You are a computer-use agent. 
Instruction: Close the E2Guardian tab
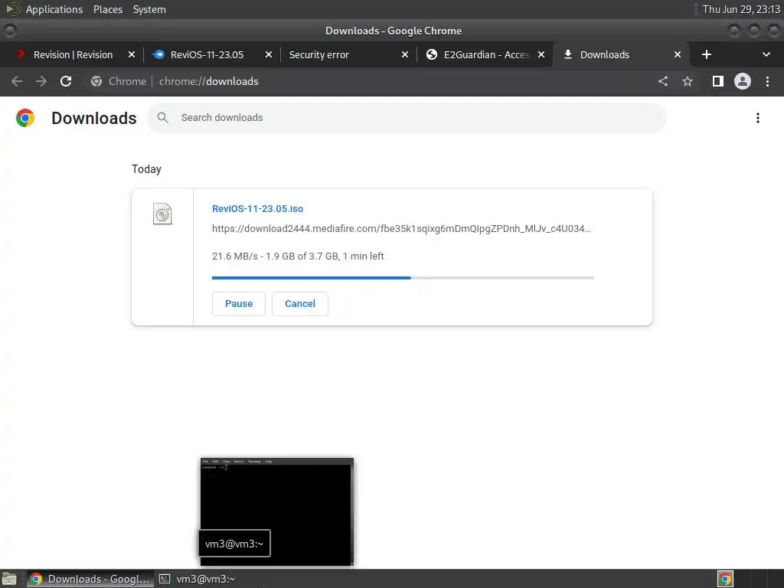coord(541,54)
